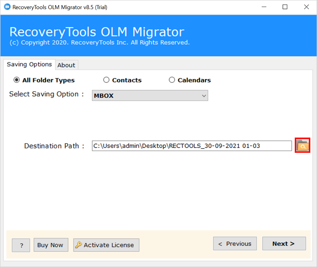Proceed with the Next button

click(284, 244)
